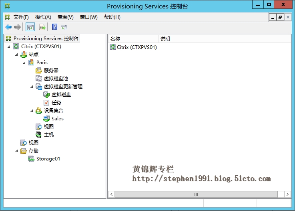Toggle the show/hide console tree icon
The height and width of the screenshot is (211, 295).
point(30,27)
